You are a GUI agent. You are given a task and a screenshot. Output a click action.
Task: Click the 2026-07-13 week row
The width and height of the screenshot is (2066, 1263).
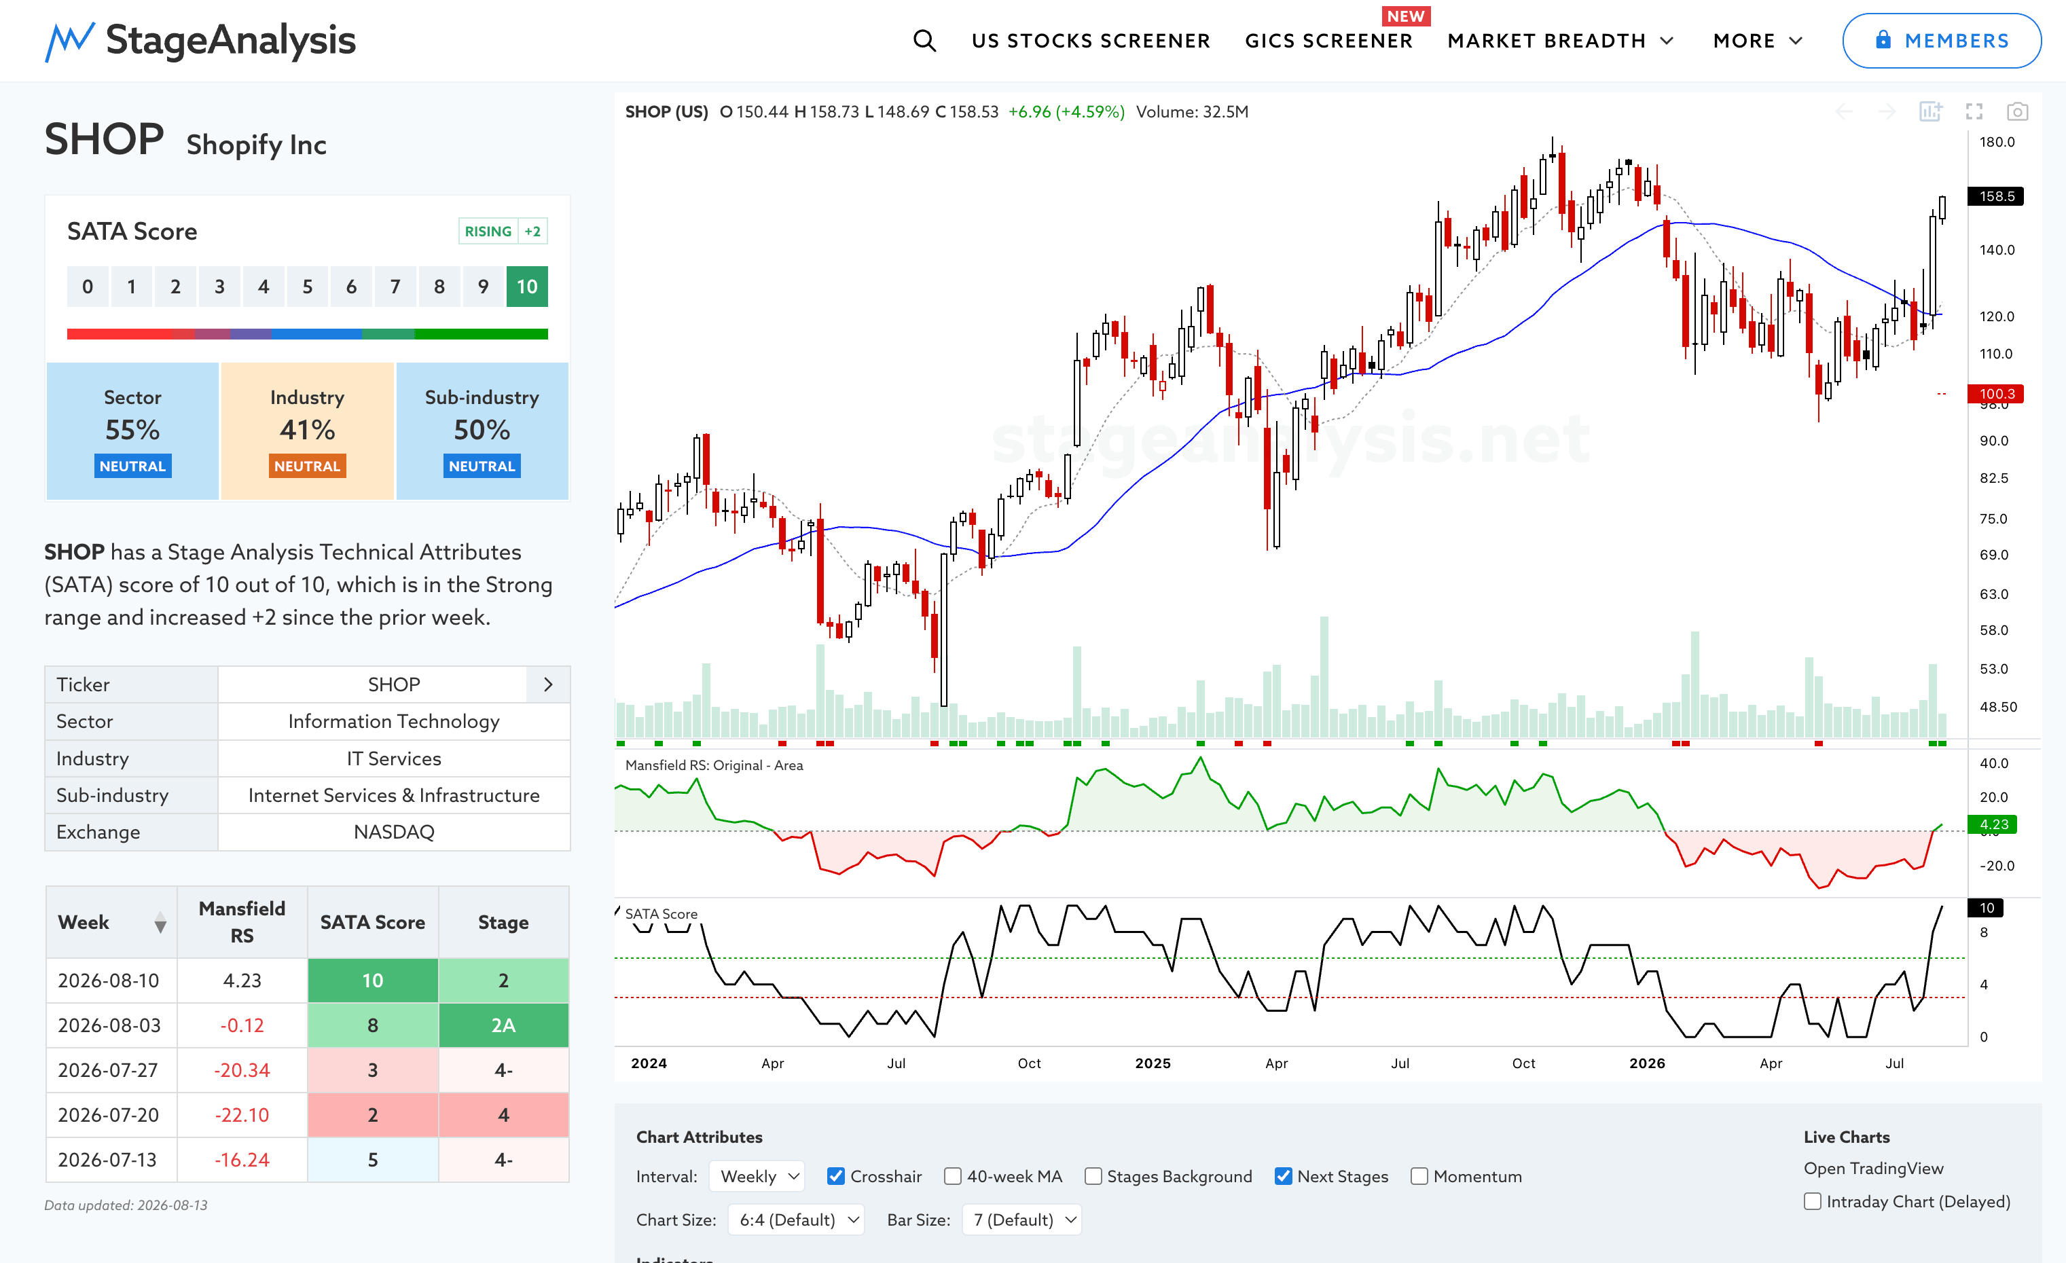point(308,1160)
